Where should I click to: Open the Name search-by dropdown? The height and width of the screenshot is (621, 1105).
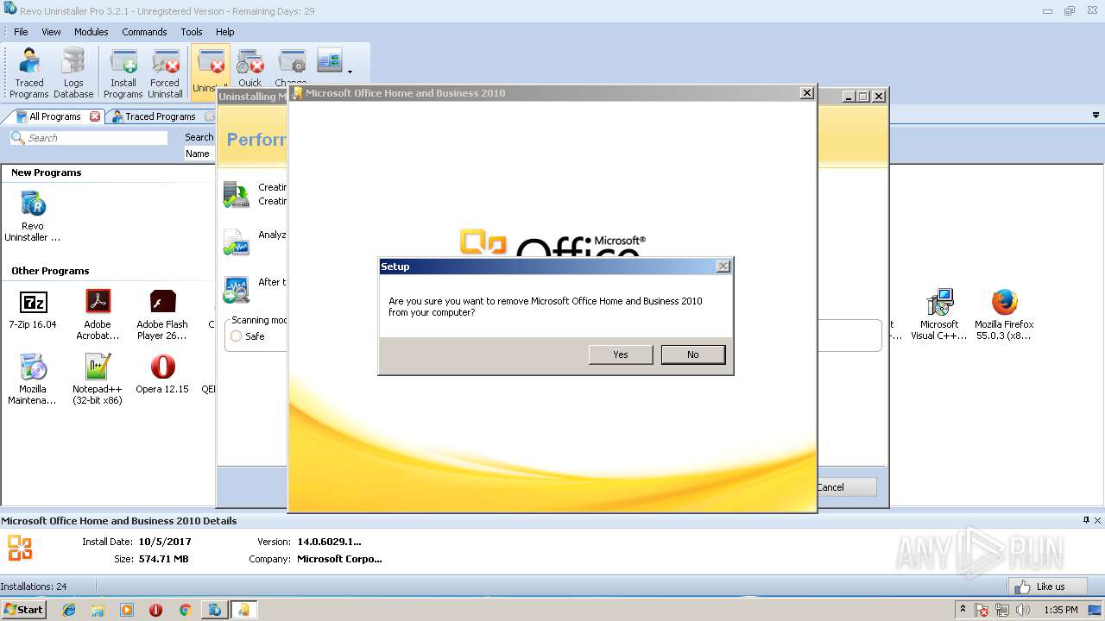[x=199, y=154]
